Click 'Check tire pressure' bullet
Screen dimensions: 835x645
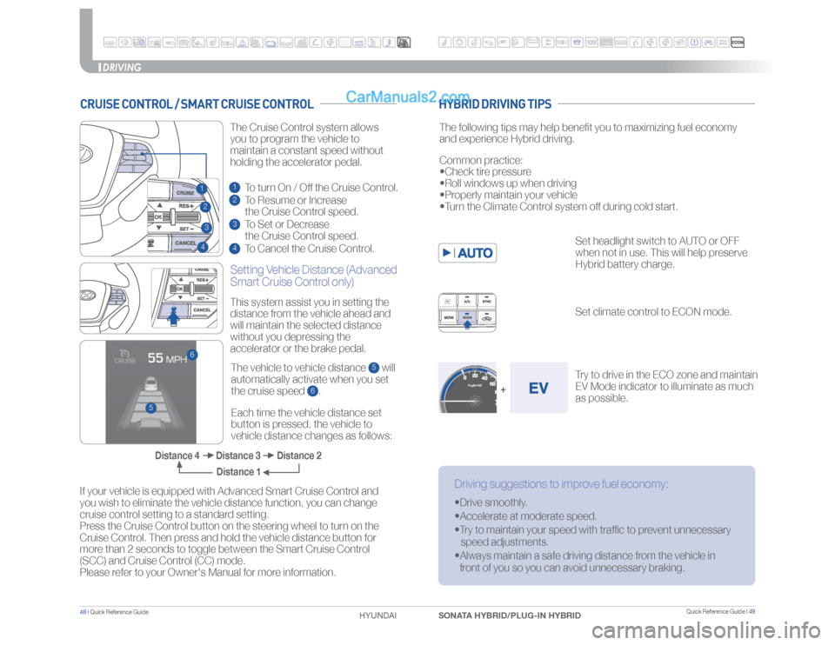485,172
